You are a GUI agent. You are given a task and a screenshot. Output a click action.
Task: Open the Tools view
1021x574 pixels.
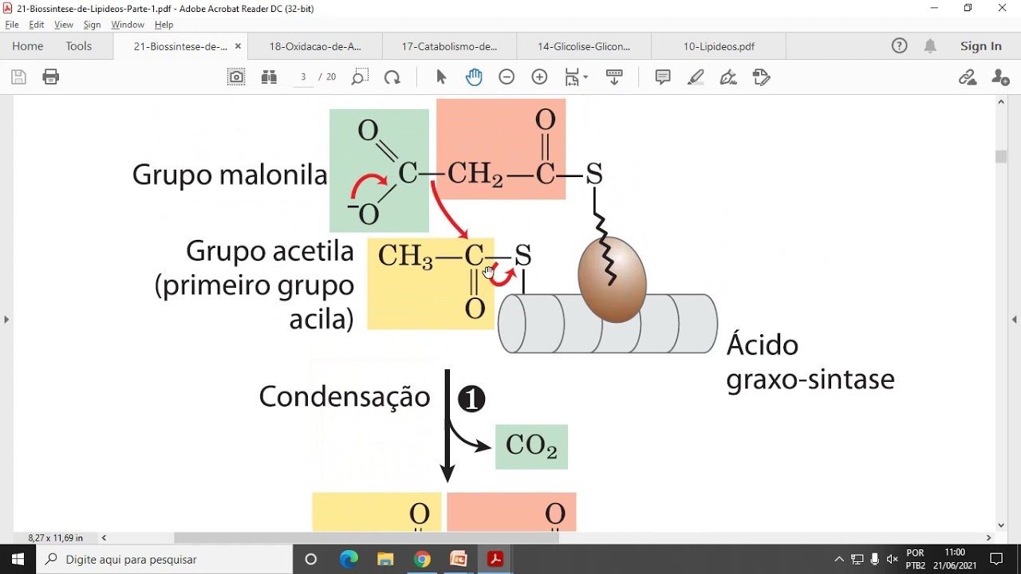coord(79,46)
